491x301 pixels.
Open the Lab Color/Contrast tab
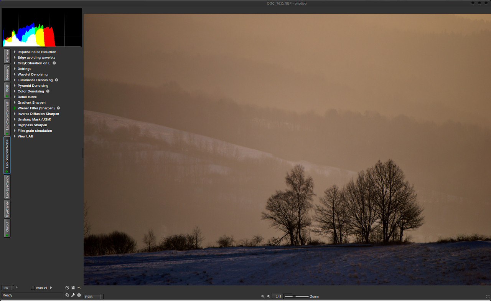7,117
